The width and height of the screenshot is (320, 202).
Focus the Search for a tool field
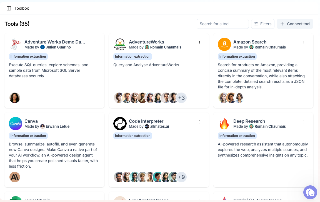coord(223,24)
